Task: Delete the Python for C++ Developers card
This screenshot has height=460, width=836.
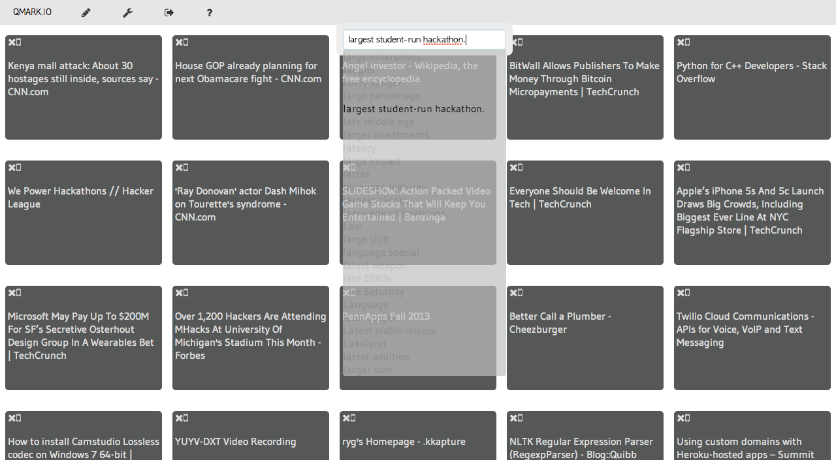Action: (680, 42)
